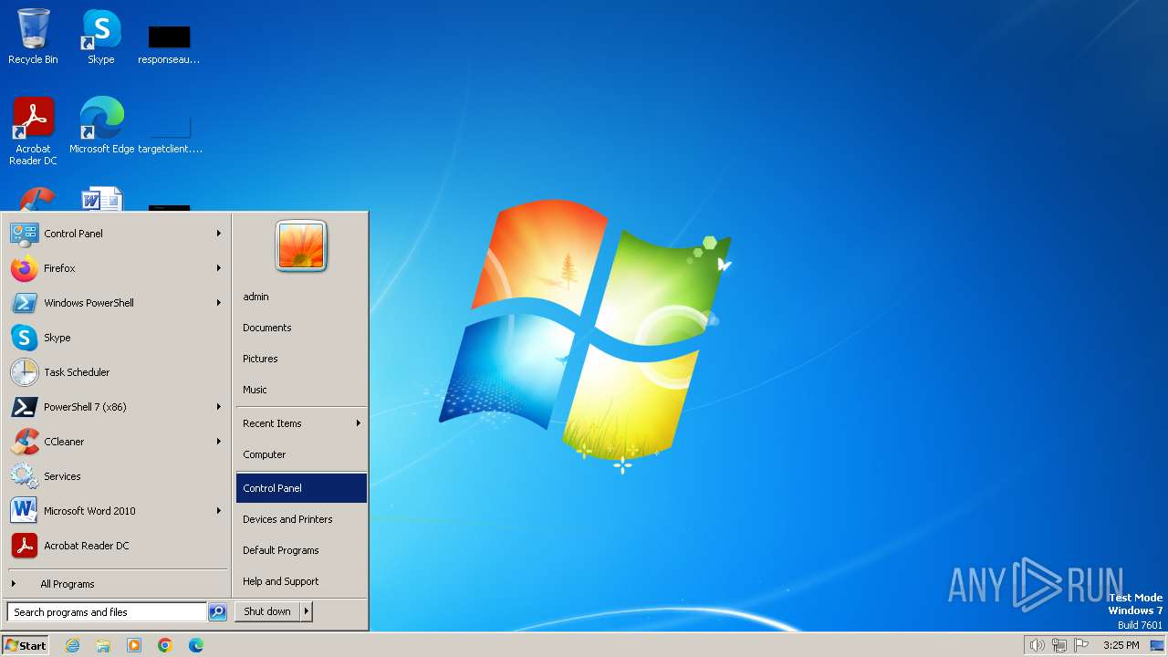Click the Start button

click(x=26, y=645)
